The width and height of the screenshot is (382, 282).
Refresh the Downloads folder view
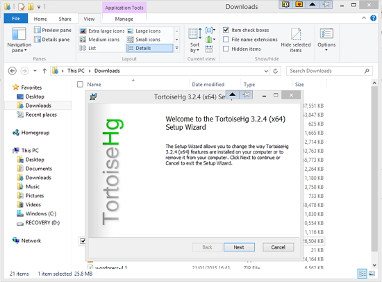(x=276, y=71)
